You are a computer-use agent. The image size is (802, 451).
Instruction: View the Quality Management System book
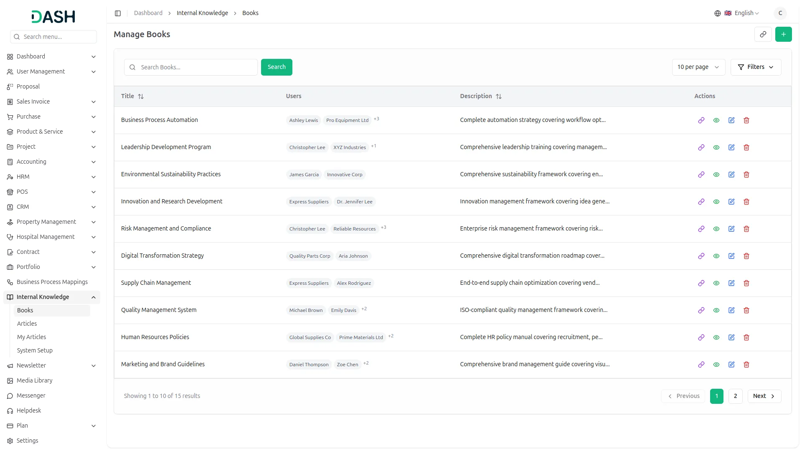point(716,310)
